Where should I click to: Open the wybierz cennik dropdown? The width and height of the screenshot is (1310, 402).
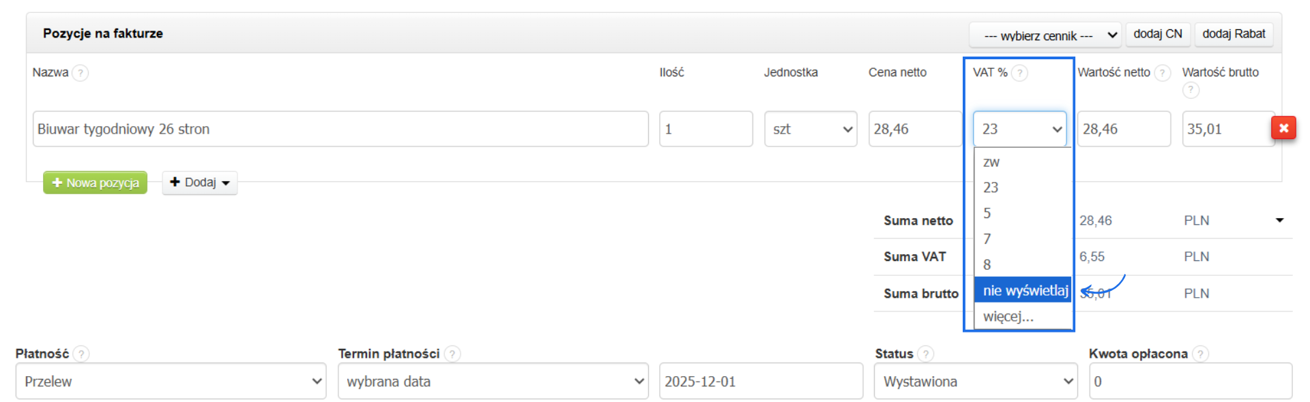coord(1045,35)
